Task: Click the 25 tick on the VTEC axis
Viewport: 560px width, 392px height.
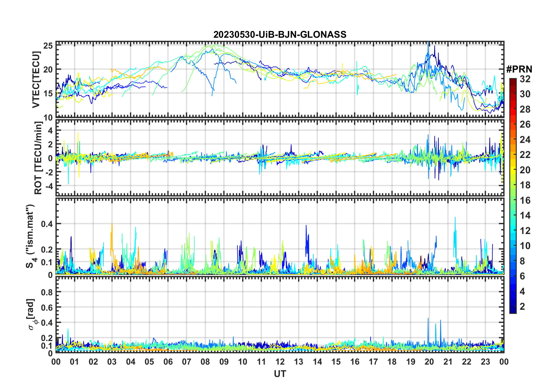Action: (48, 46)
